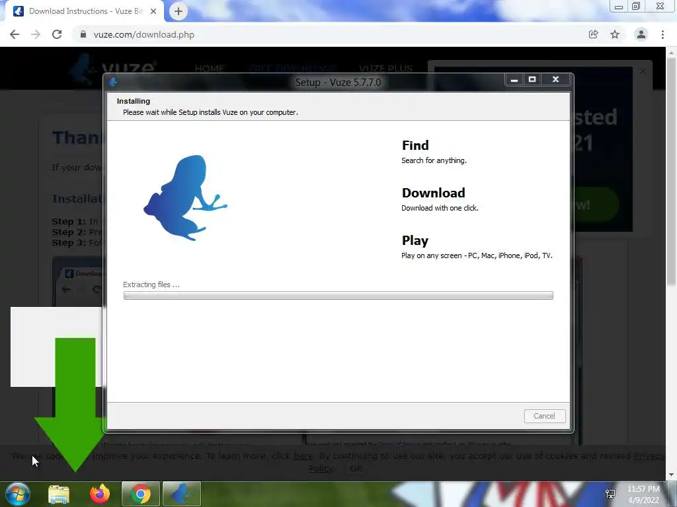This screenshot has height=507, width=677.
Task: Click the Extracting files progress bar
Action: point(338,295)
